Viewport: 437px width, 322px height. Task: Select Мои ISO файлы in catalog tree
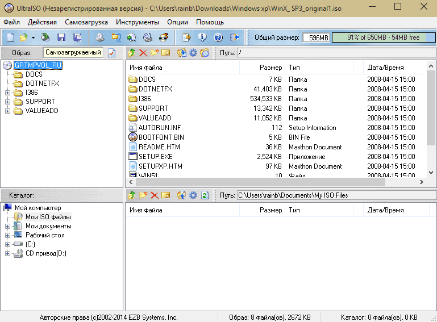[x=48, y=217]
